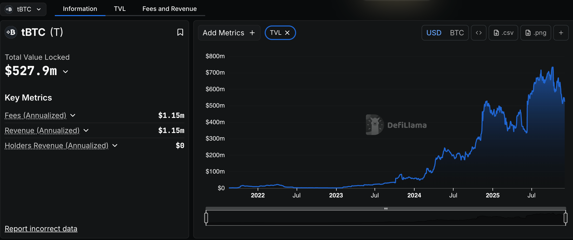This screenshot has width=573, height=240.
Task: Expand the Total Value Locked breakdown chevron
Action: (65, 72)
